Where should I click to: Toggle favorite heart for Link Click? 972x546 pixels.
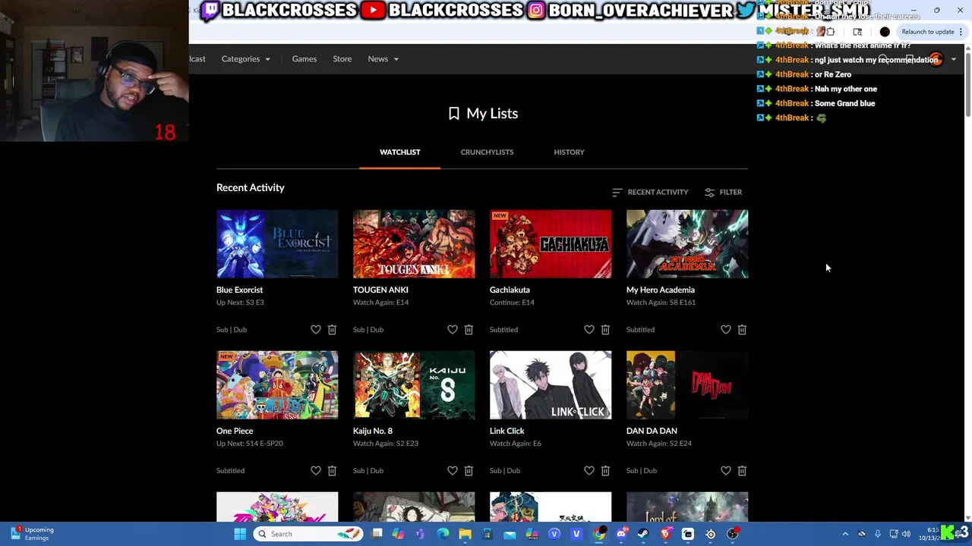click(589, 470)
